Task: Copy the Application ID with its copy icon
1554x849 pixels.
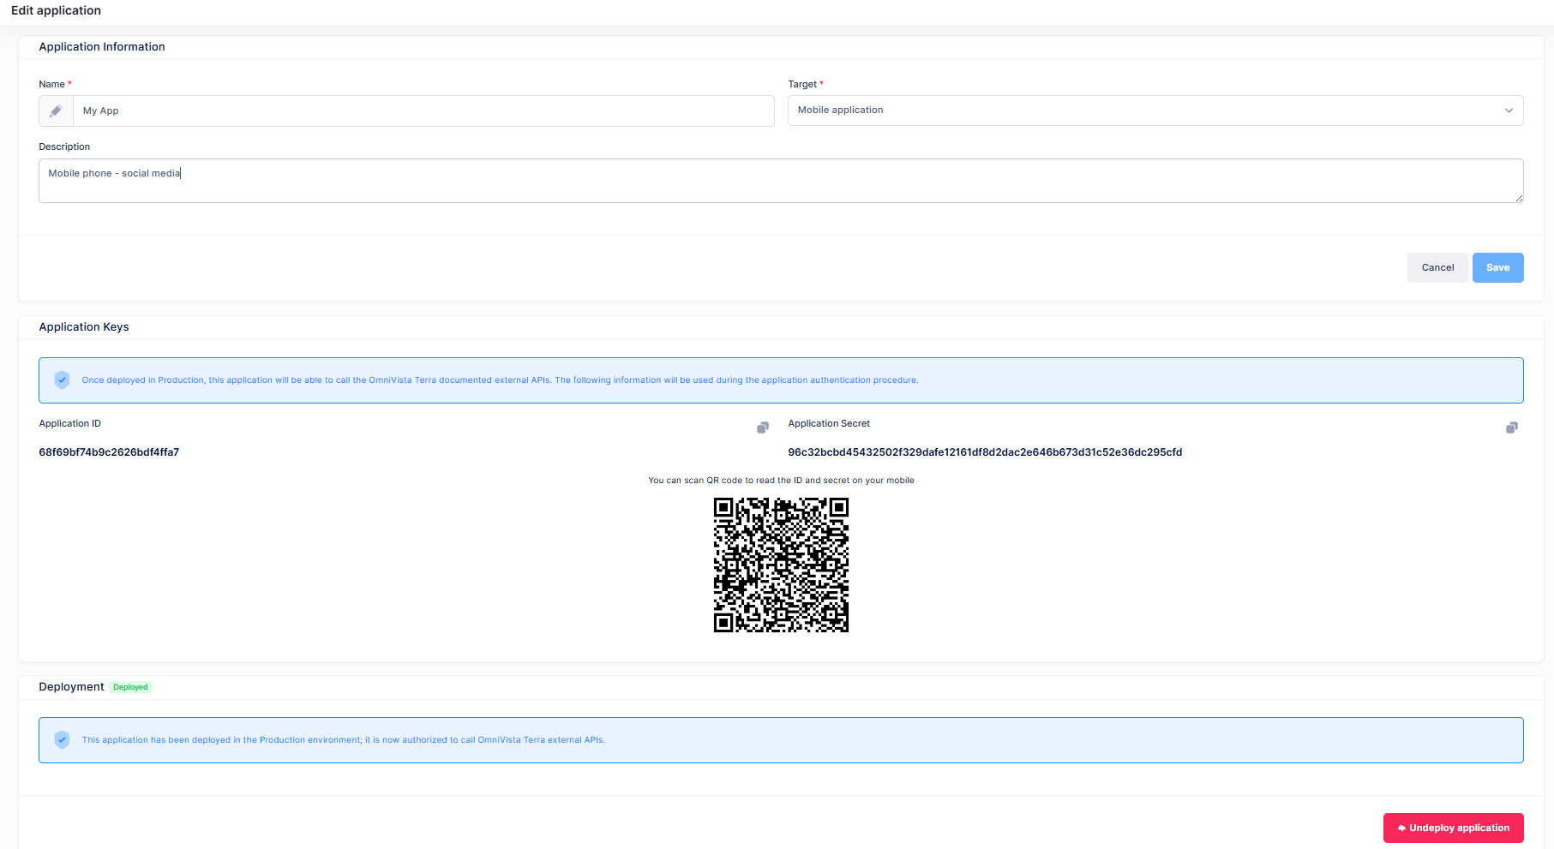Action: 763,427
